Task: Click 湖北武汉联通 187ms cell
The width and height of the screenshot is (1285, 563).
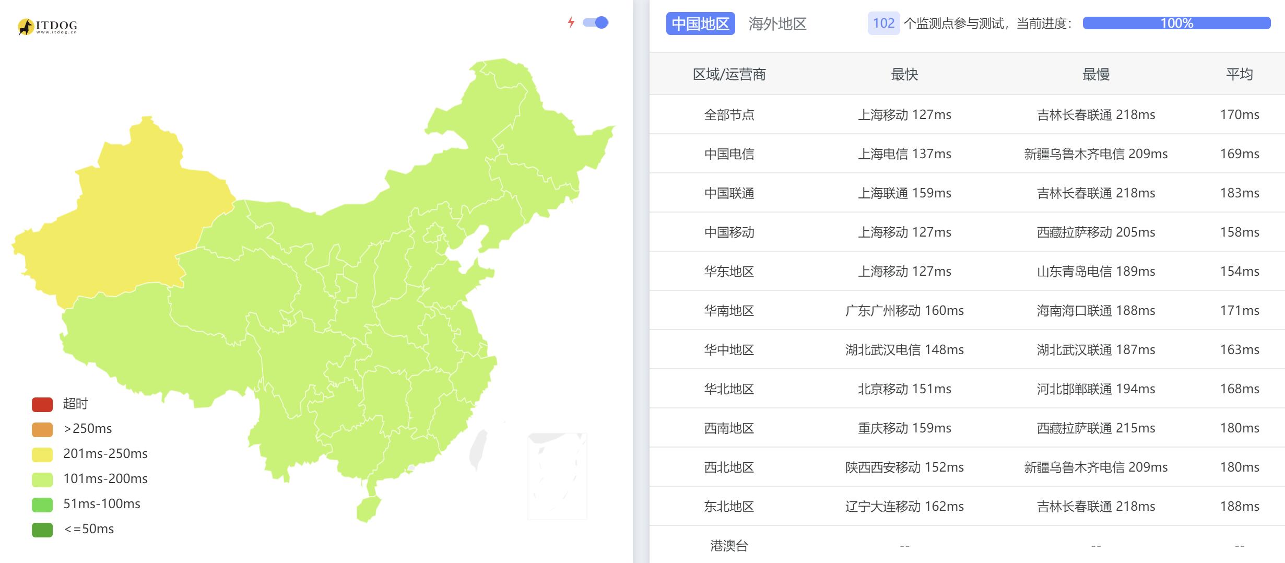Action: pyautogui.click(x=1096, y=349)
